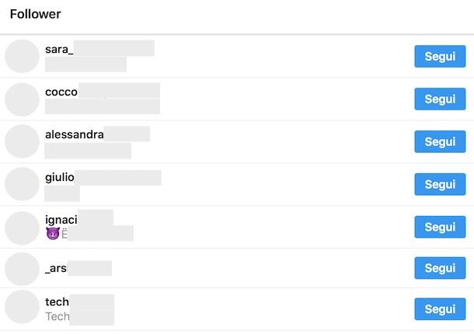The width and height of the screenshot is (474, 334).
Task: Click the avatar for ignaci
Action: point(22,228)
